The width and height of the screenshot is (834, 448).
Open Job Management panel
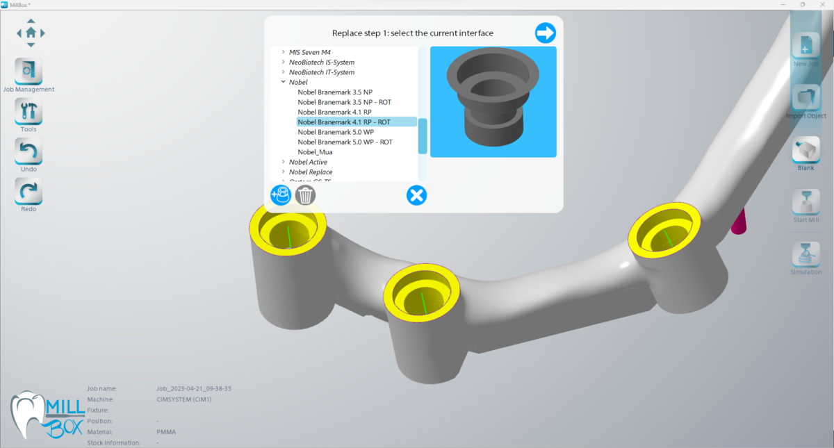(28, 71)
